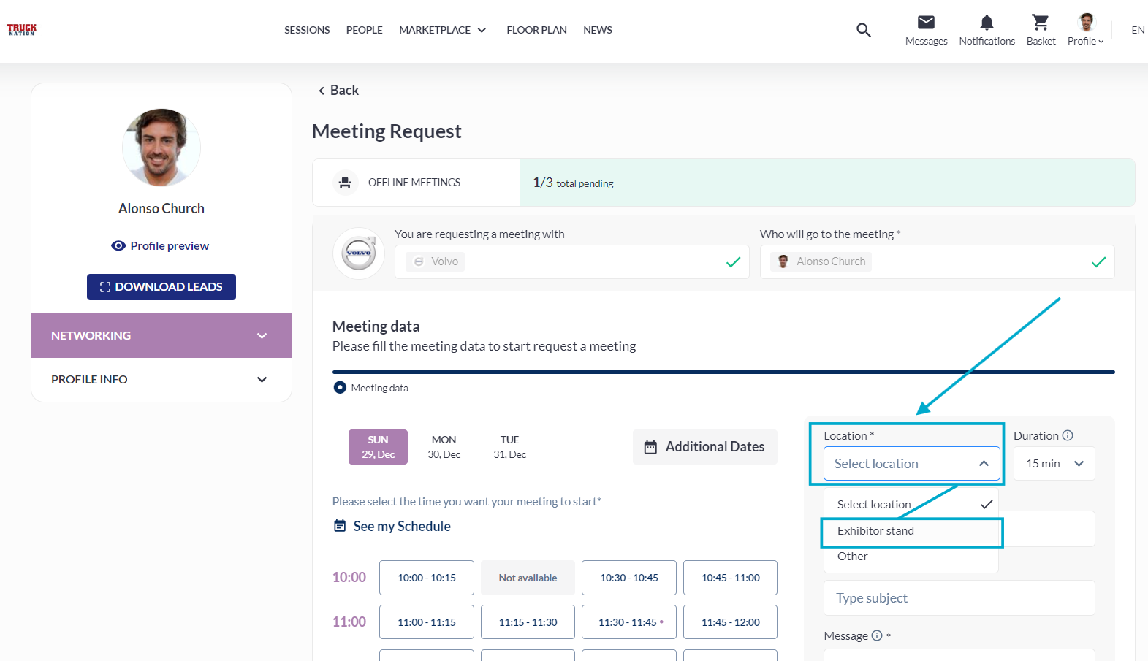
Task: Select the 10:00 - 10:15 time slot
Action: (x=426, y=578)
